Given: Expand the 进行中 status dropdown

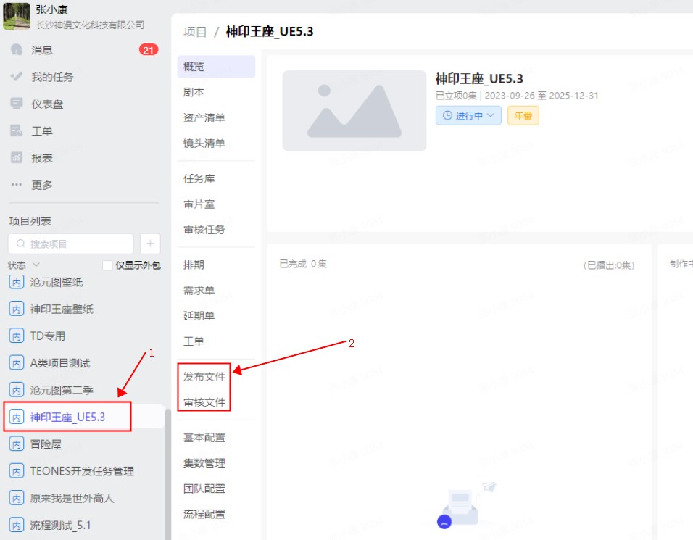Looking at the screenshot, I should click(468, 115).
